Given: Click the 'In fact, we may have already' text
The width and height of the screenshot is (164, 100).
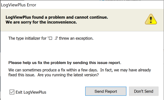Looking at the screenshot, I should click(x=125, y=70).
